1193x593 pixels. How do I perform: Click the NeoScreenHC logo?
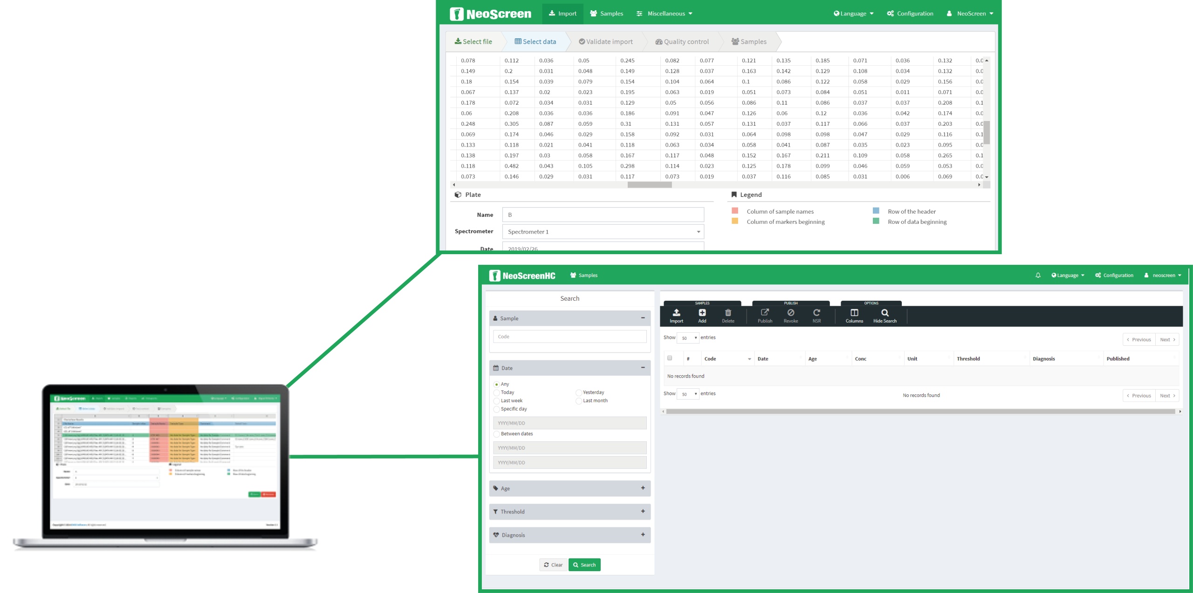tap(522, 276)
